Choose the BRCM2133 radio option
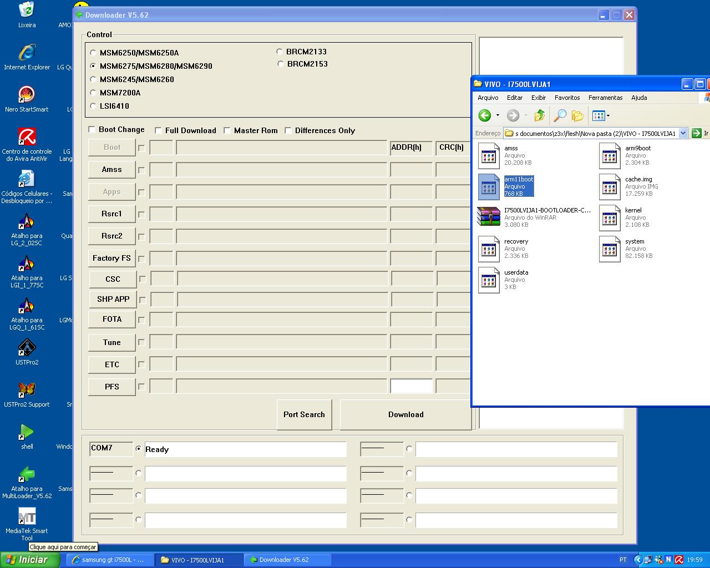710x568 pixels. (280, 52)
